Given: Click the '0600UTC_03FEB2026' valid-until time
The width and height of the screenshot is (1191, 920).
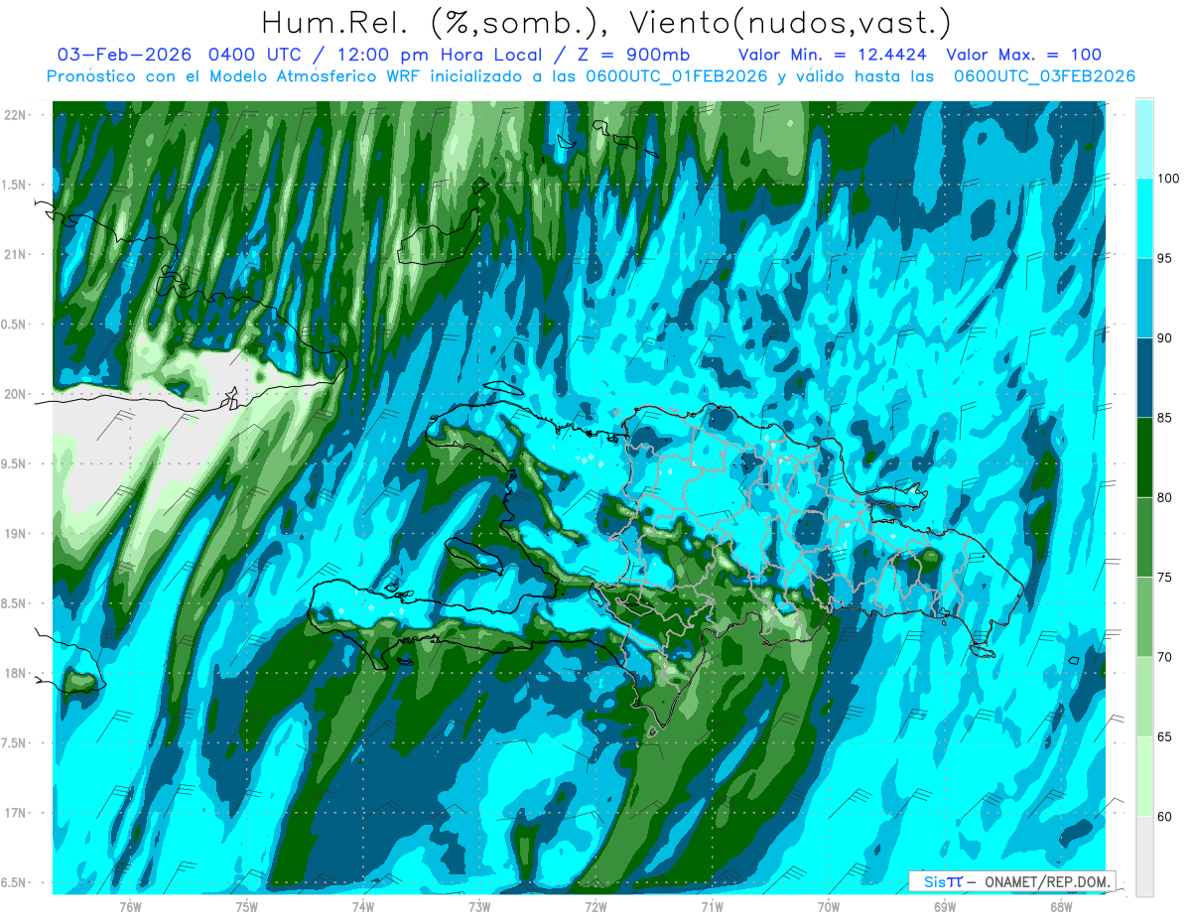Looking at the screenshot, I should click(x=1044, y=76).
